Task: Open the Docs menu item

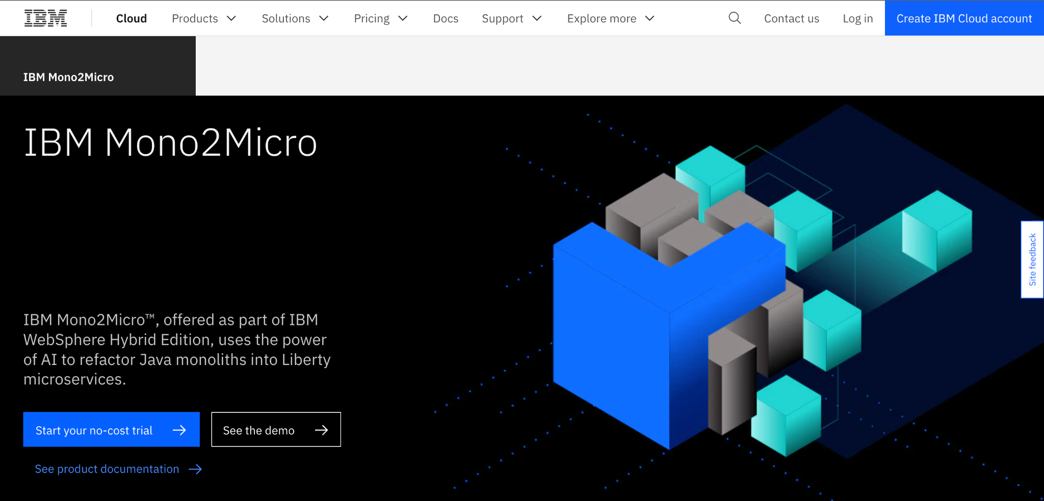Action: point(446,18)
